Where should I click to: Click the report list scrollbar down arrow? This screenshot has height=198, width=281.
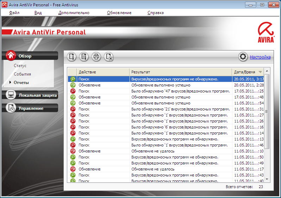click(267, 179)
